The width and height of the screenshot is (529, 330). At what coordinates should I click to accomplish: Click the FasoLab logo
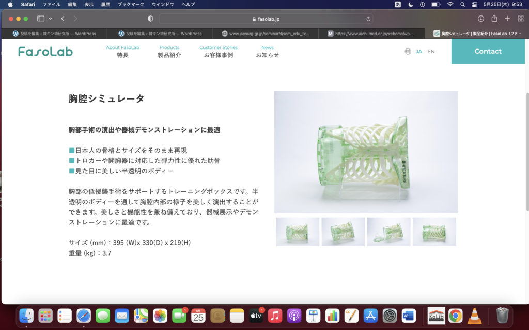click(x=45, y=51)
